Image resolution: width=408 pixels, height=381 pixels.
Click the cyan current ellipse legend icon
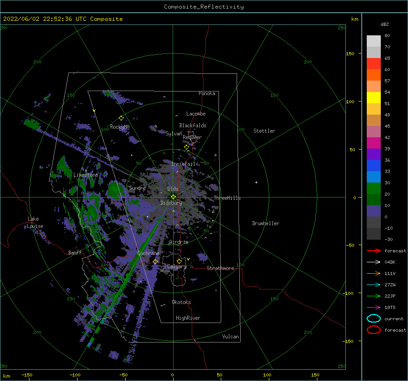click(x=374, y=318)
